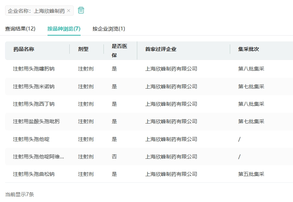Viewport: 293px width, 202px height.
Task: Switch to the 查询结果(12) tab
Action: coord(20,29)
